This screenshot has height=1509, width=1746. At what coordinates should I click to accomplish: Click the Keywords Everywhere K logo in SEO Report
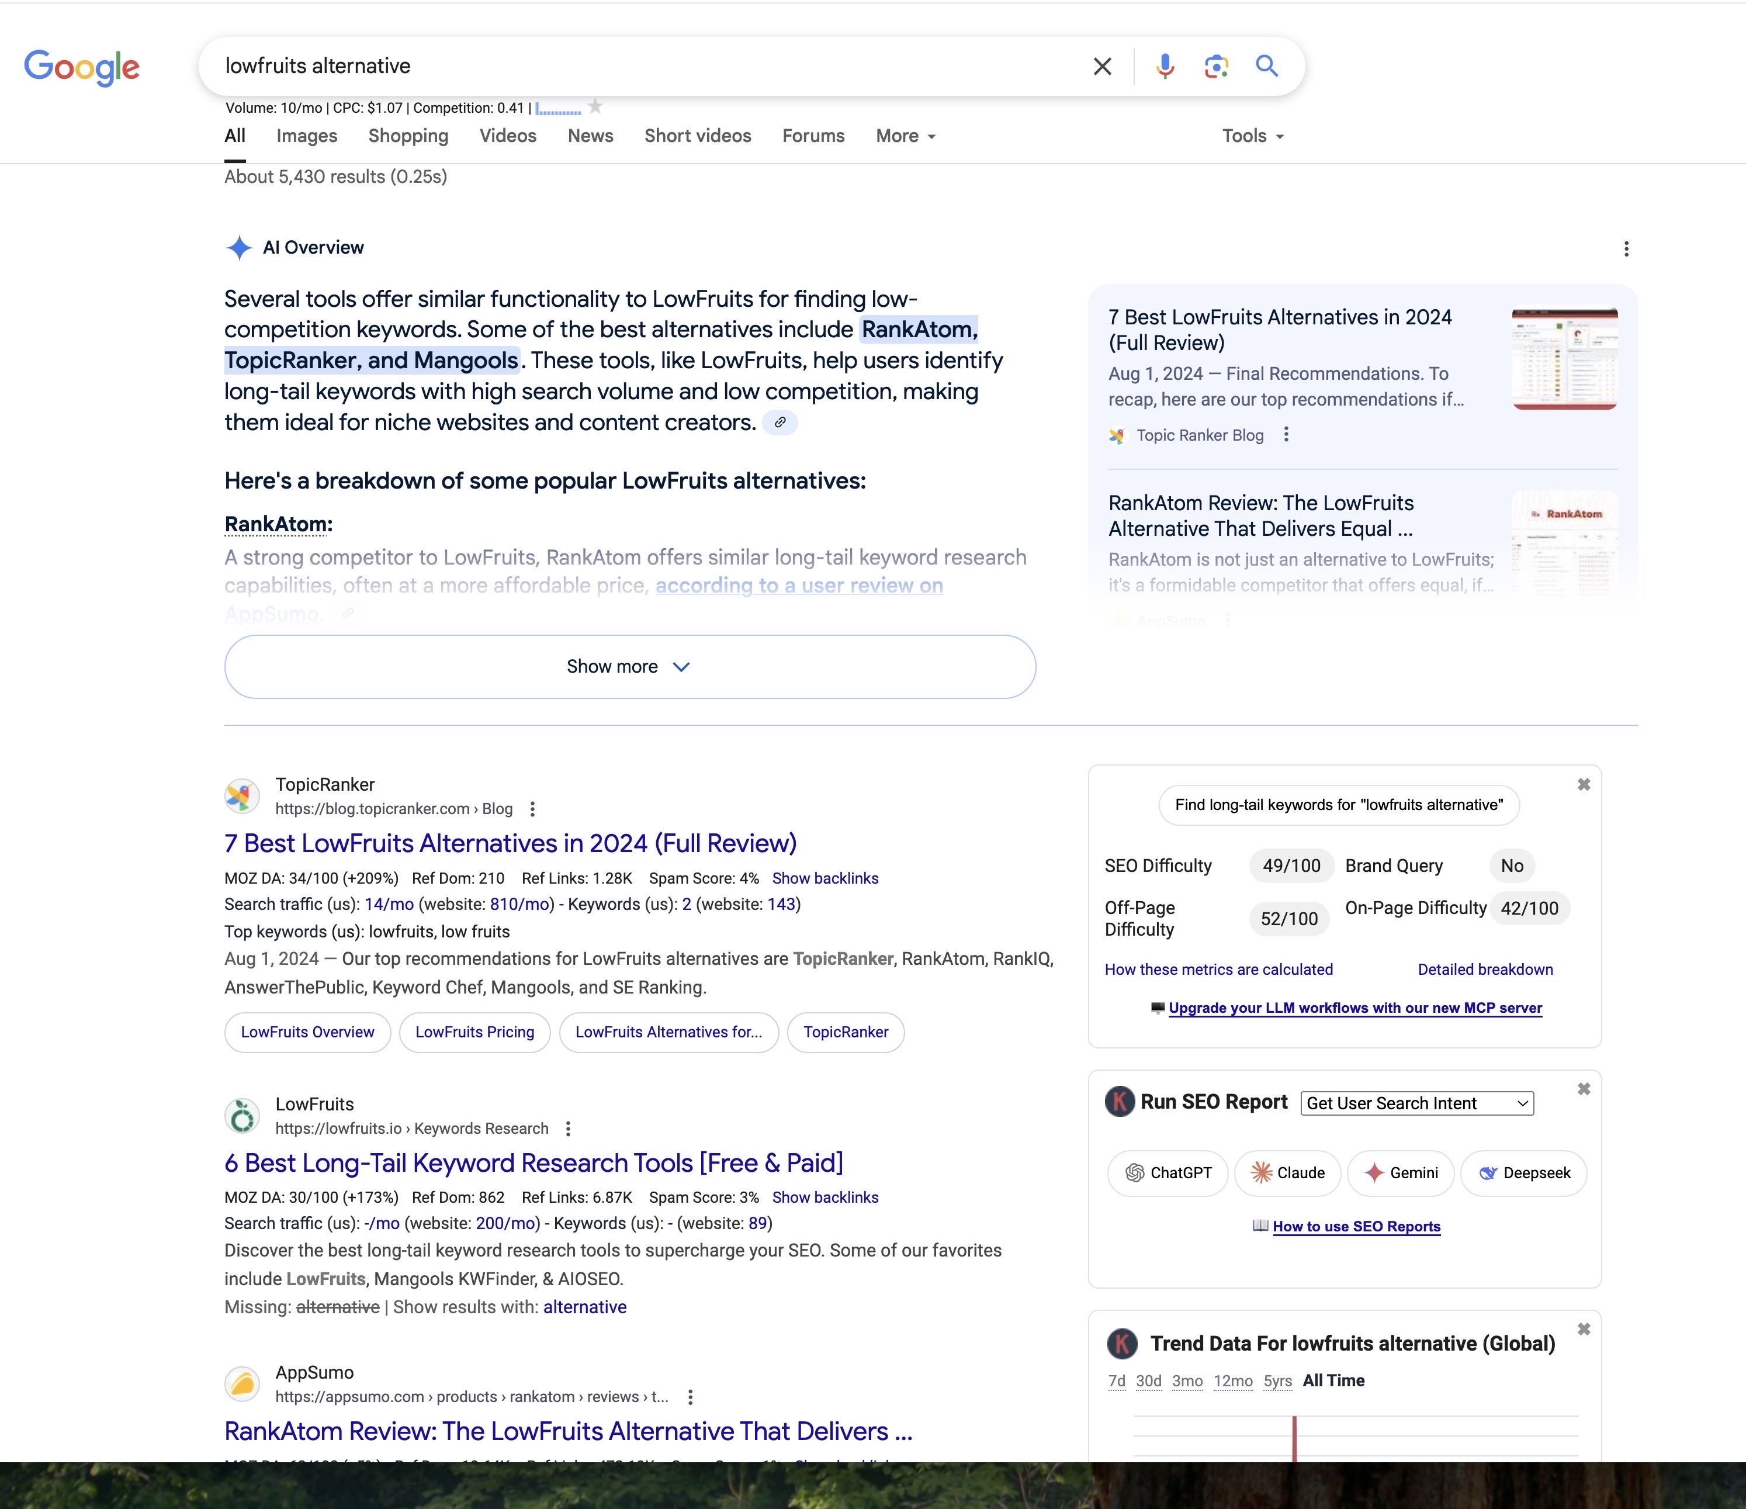pyautogui.click(x=1120, y=1101)
